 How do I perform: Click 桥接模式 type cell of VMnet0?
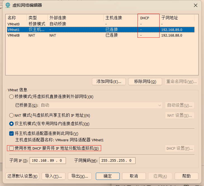tap(37, 24)
